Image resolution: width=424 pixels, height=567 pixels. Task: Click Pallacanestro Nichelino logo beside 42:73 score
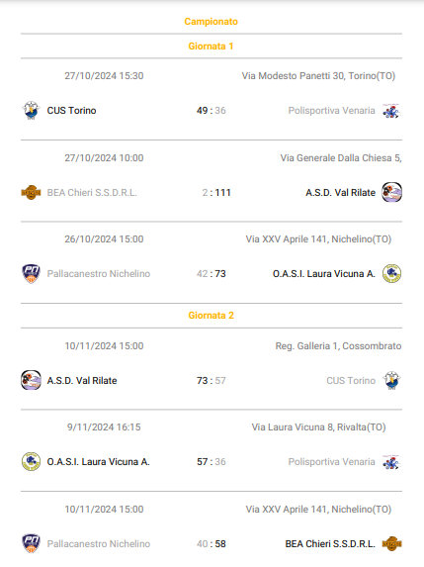click(31, 274)
